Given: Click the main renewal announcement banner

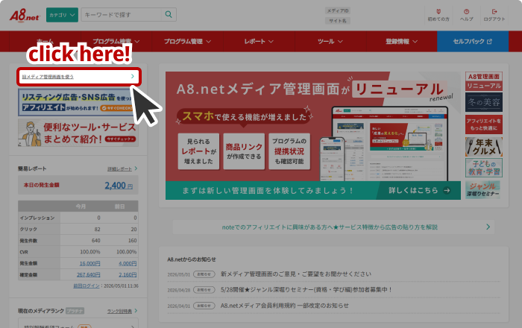Looking at the screenshot, I should [313, 136].
